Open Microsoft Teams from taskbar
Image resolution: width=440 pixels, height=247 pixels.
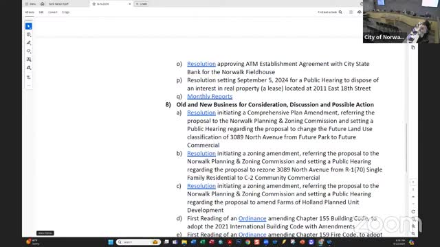[x=175, y=242]
